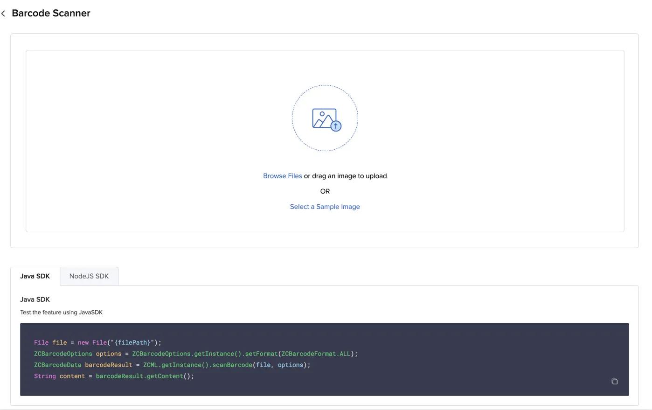This screenshot has width=652, height=410.
Task: Click the Java SDK heading inside the panel
Action: click(x=35, y=299)
